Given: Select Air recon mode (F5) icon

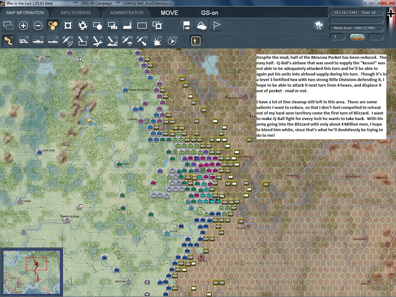Looking at the screenshot, I should pyautogui.click(x=68, y=41).
